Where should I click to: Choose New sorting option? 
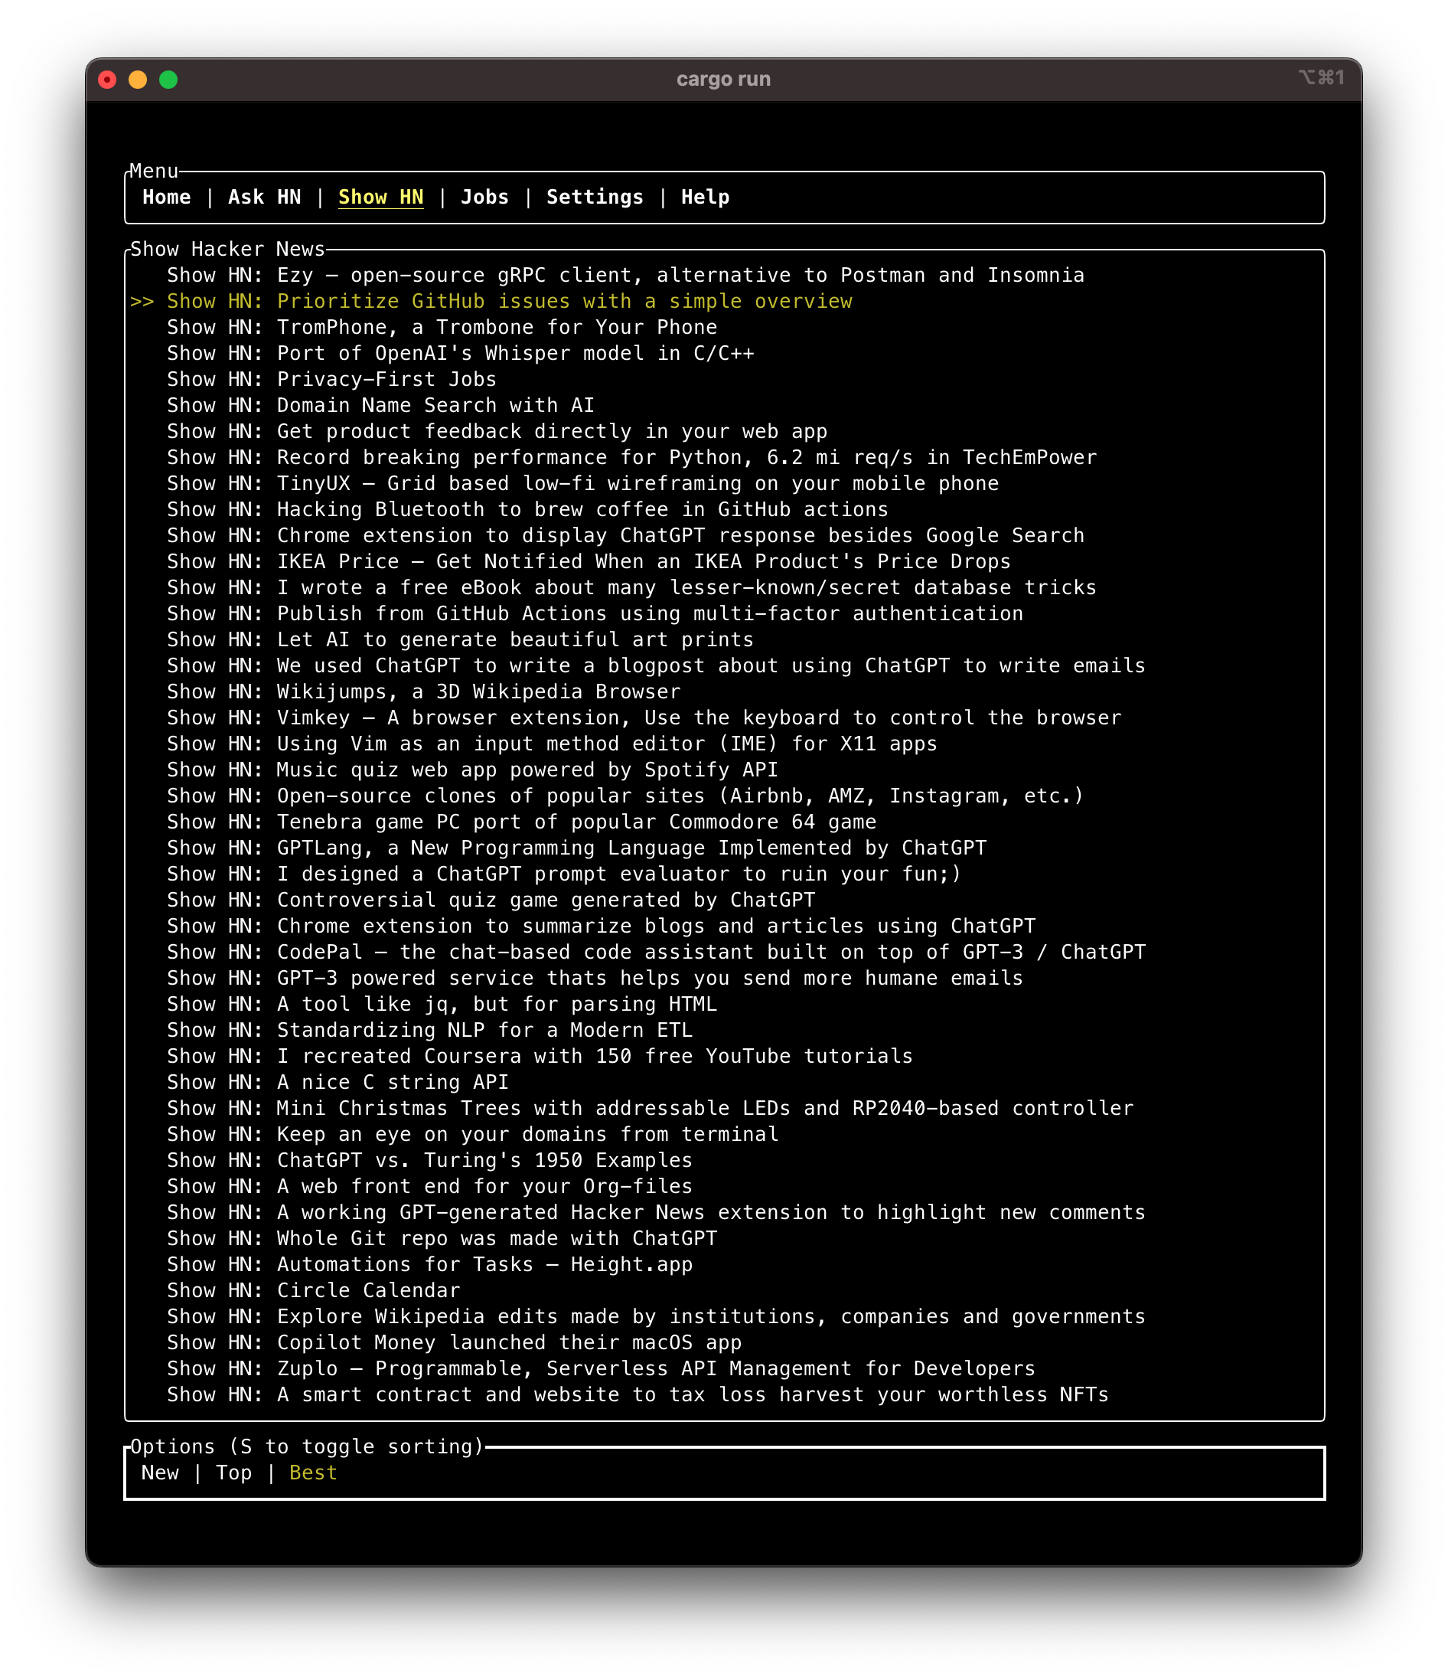[x=160, y=1472]
